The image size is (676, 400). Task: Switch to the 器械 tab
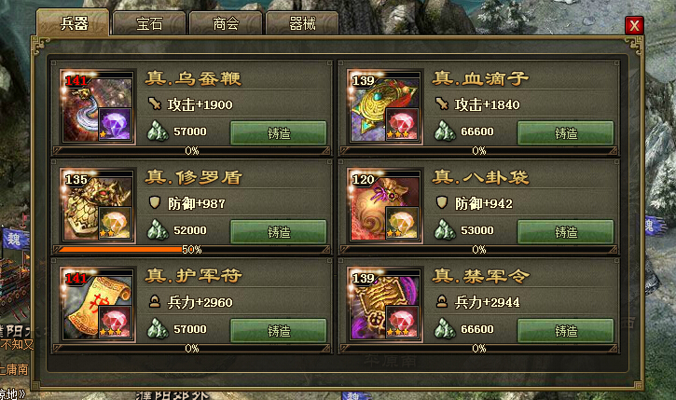(x=302, y=23)
